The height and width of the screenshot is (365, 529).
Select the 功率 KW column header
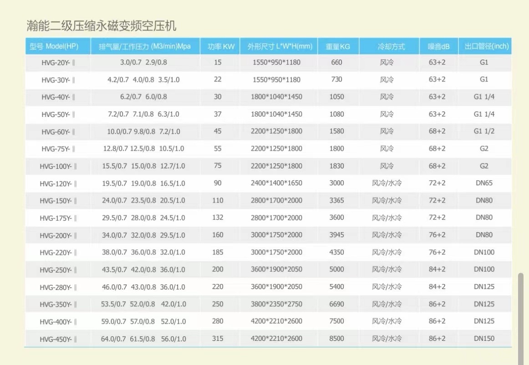pos(221,46)
